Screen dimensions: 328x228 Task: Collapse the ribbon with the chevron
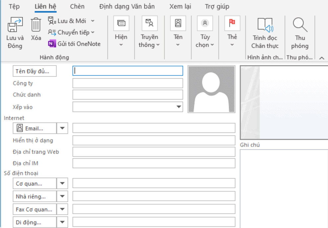click(322, 58)
